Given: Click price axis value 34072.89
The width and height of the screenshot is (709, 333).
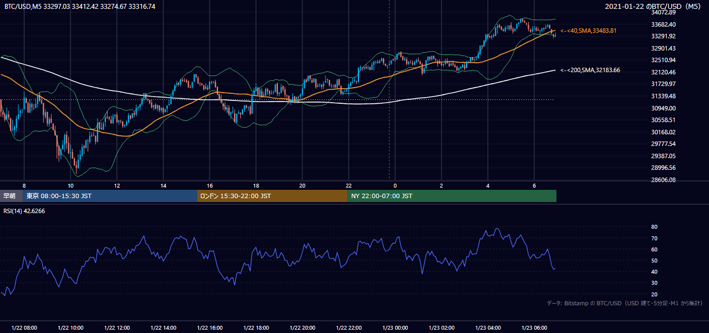Looking at the screenshot, I should pos(664,12).
